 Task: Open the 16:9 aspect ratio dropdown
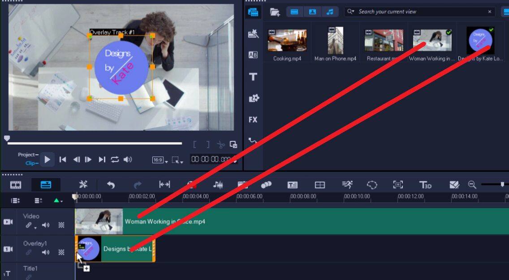click(159, 159)
